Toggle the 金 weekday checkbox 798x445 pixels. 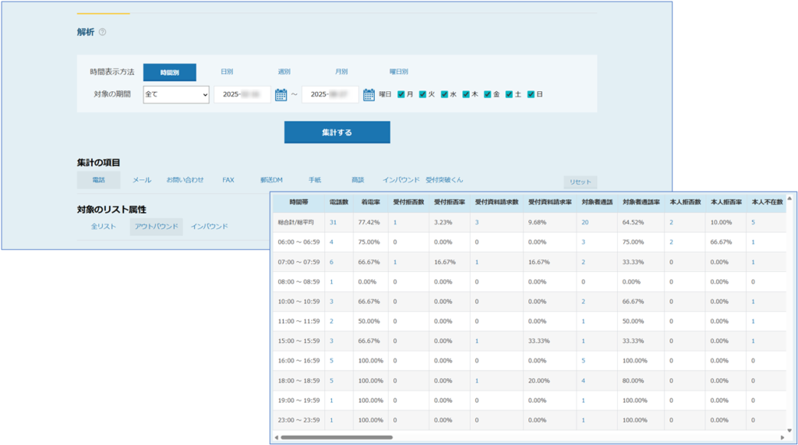(488, 94)
